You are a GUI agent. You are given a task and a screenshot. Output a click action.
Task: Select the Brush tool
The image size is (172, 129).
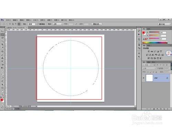click(2, 55)
